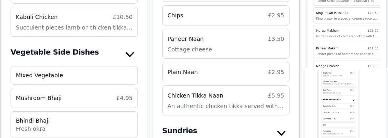This screenshot has height=138, width=388.
Task: Collapse the Sundries section chevron
Action: point(281,133)
